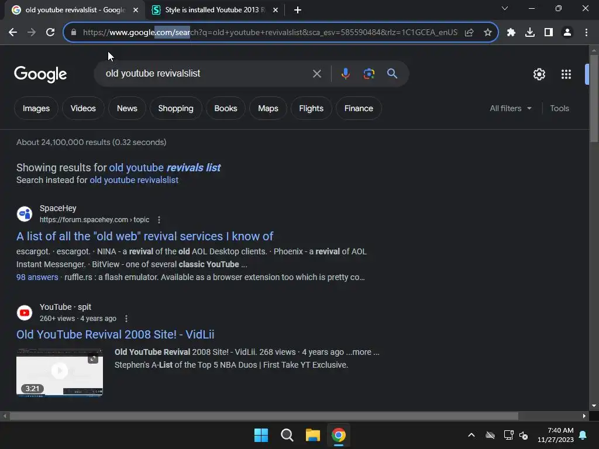Click the Chrome taskbar icon

click(338, 435)
